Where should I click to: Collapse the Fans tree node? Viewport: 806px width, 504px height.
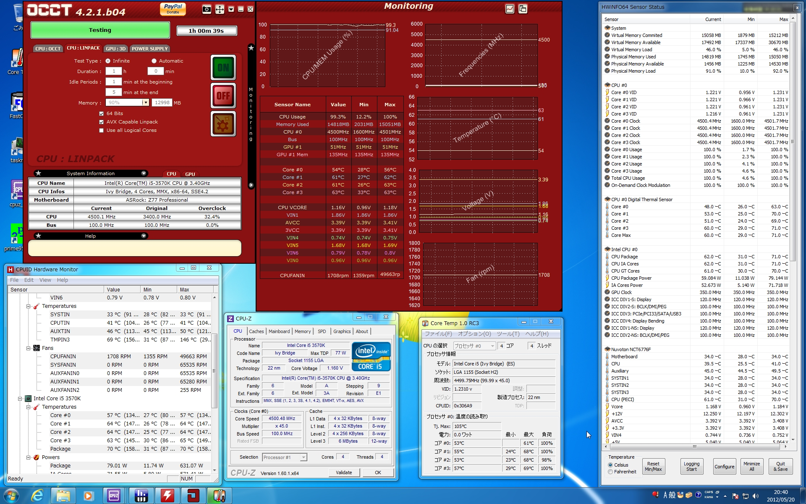tap(29, 348)
